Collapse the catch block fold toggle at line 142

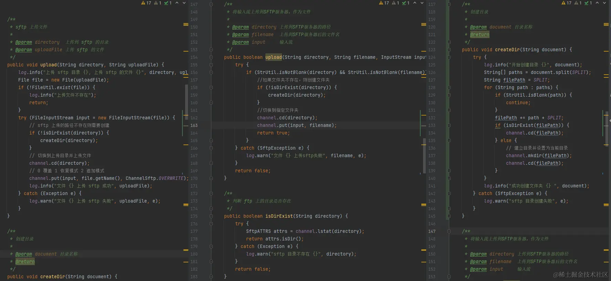449,193
